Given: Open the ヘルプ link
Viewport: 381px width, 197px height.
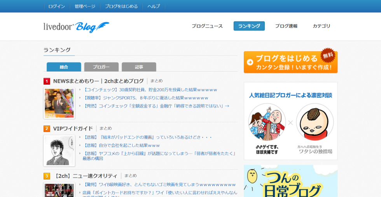Looking at the screenshot, I should point(154,6).
